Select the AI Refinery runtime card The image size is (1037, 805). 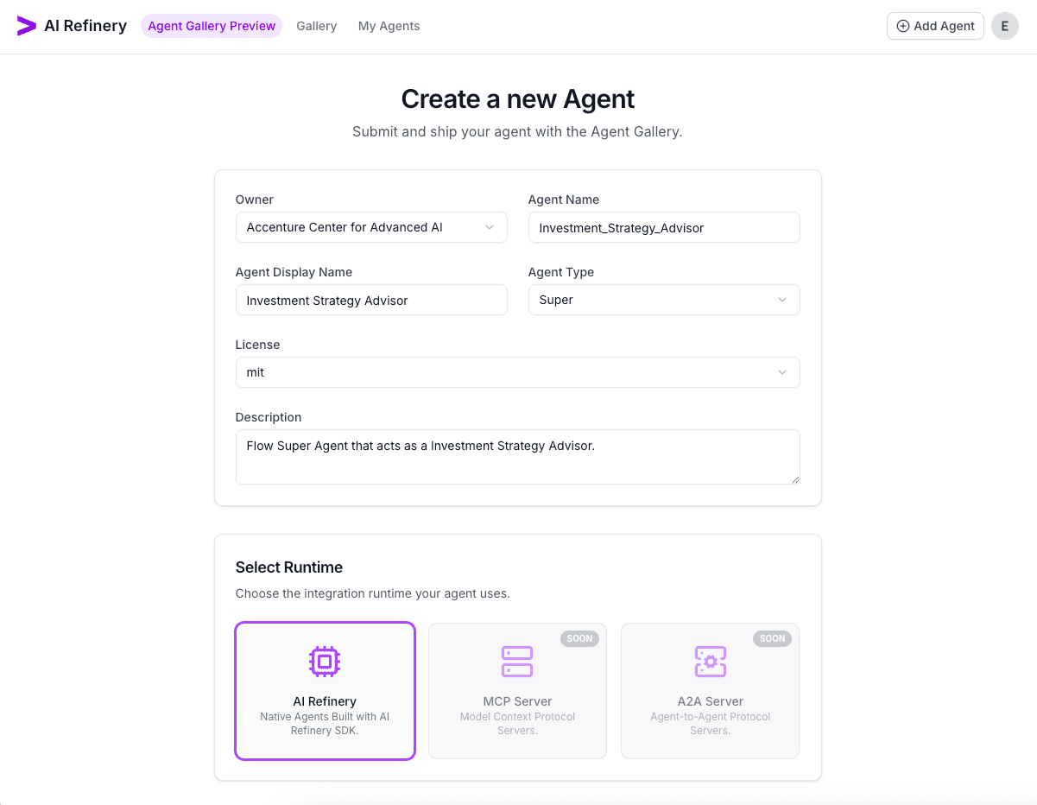pyautogui.click(x=325, y=691)
